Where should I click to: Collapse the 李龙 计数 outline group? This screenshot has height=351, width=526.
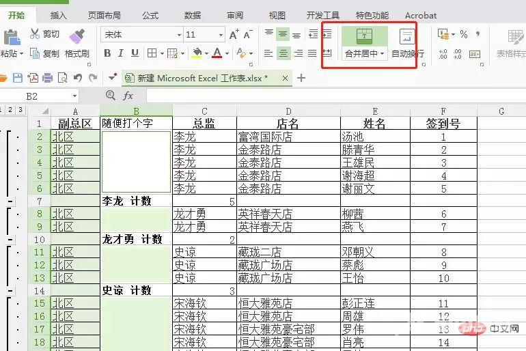pyautogui.click(x=10, y=201)
